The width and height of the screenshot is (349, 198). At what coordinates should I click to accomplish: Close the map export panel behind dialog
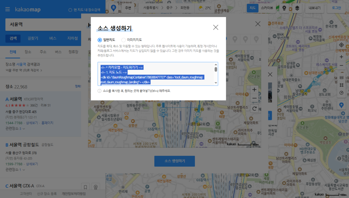click(258, 24)
